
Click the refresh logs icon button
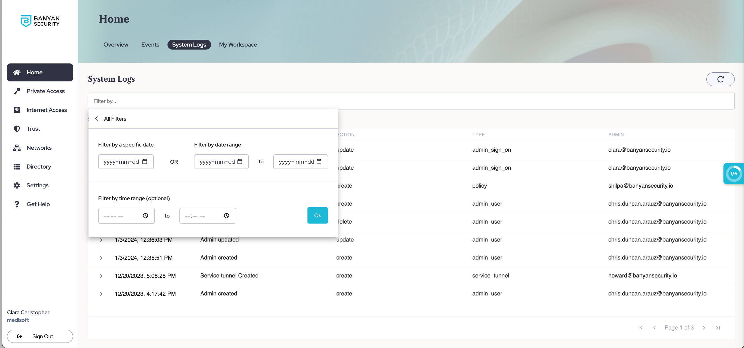coord(720,79)
